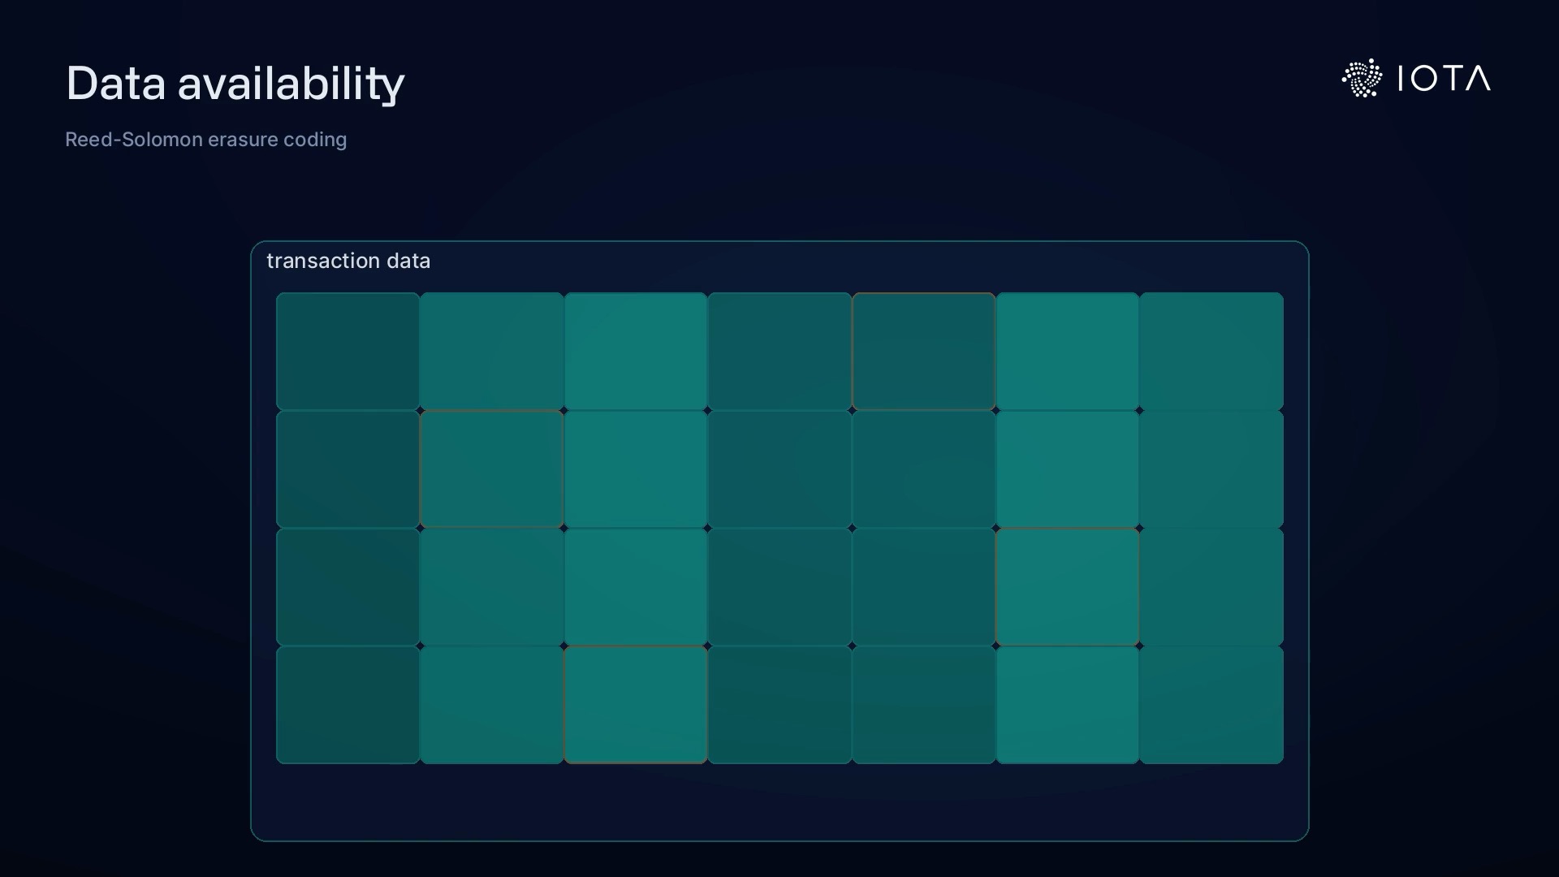Select the top-right data block in grid
Image resolution: width=1559 pixels, height=877 pixels.
(1211, 351)
